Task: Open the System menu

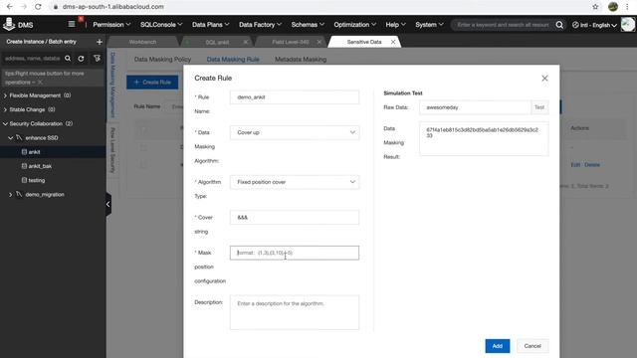Action: 429,25
